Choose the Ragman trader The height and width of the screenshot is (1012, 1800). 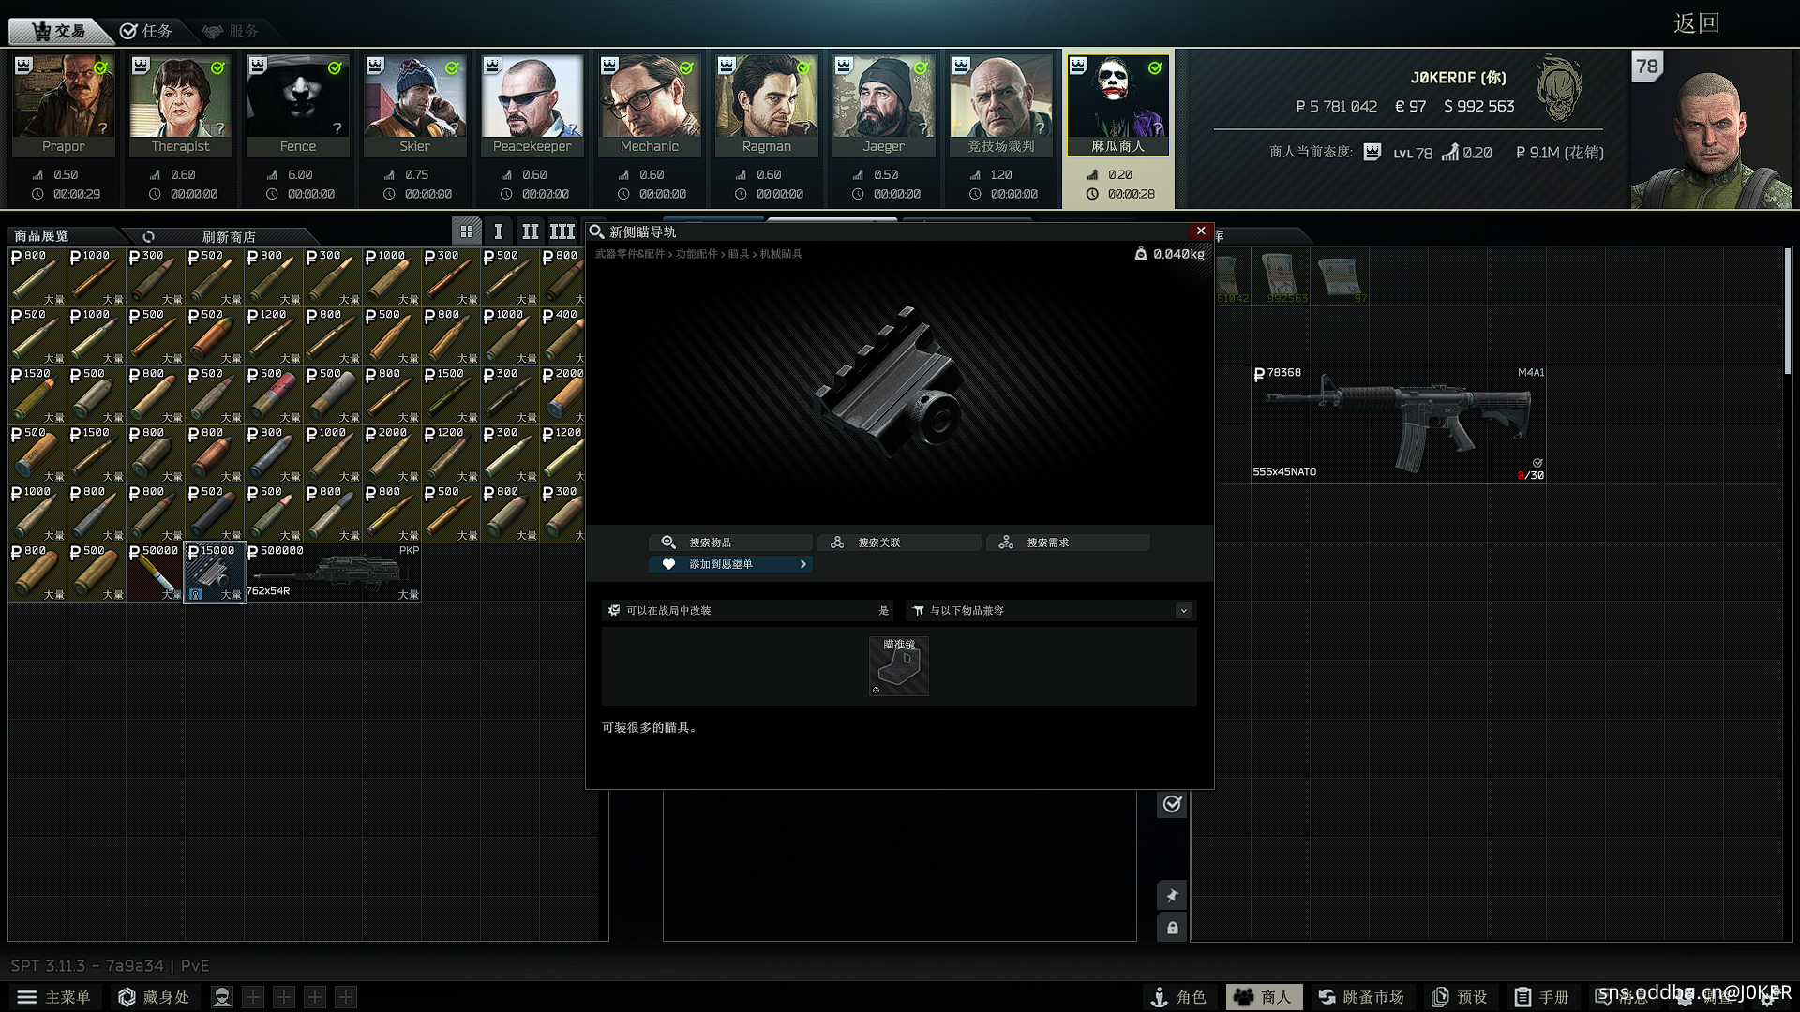point(766,105)
